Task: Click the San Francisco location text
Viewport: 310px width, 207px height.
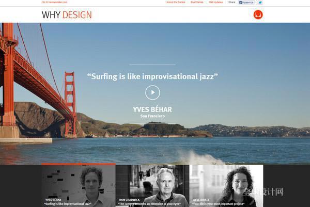Action: [x=152, y=116]
